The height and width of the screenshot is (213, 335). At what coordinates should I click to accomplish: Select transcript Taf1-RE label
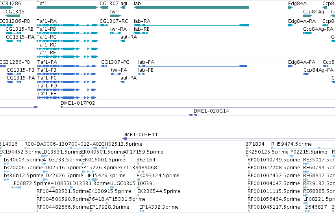[x=46, y=53]
